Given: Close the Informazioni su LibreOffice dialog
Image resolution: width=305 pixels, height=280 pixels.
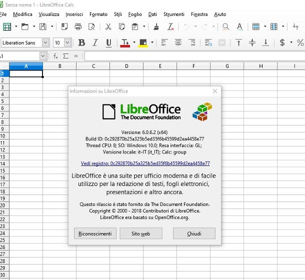Looking at the screenshot, I should (215, 91).
